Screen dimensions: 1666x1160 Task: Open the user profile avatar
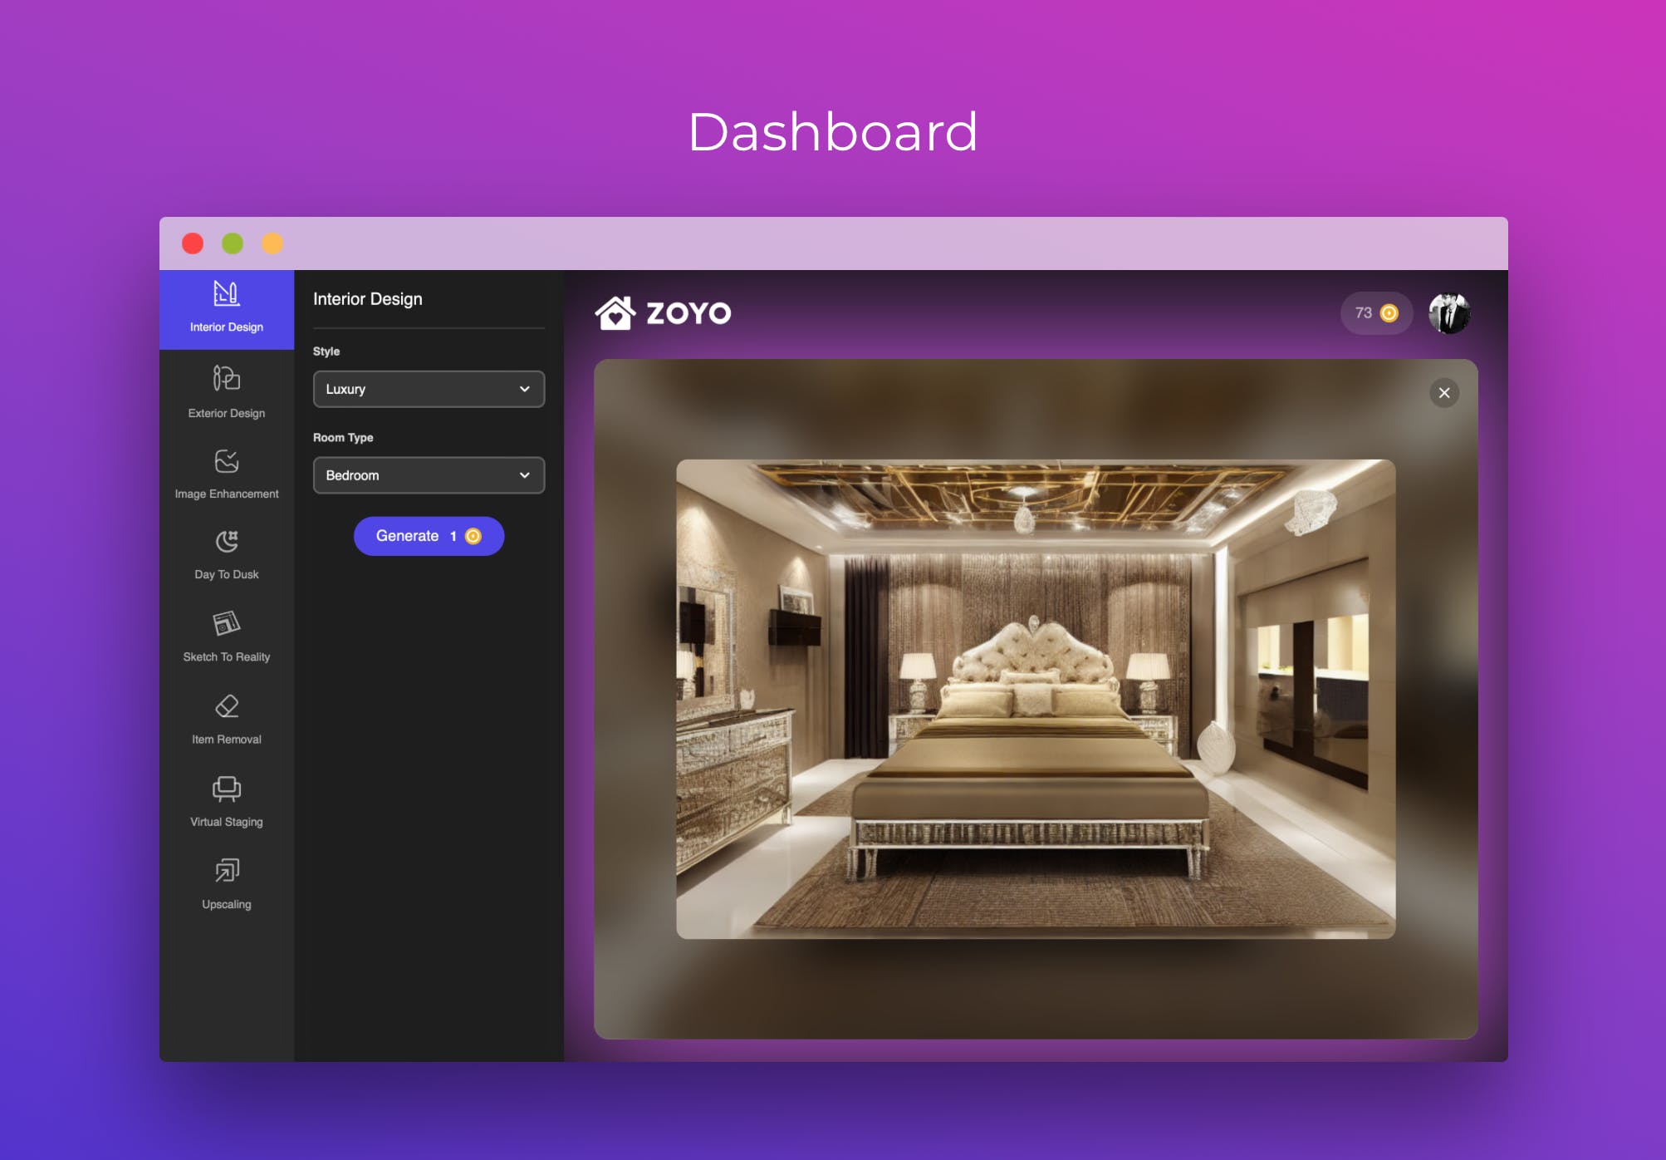(x=1448, y=313)
